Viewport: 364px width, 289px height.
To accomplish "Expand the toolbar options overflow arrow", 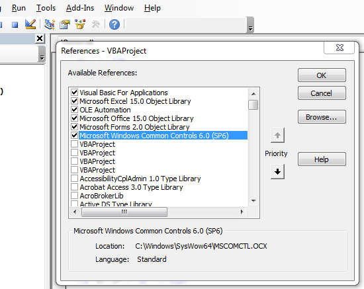I will click(x=250, y=25).
